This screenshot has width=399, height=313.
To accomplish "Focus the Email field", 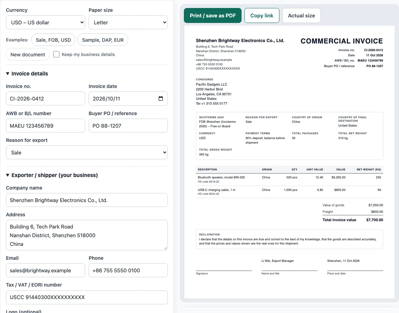I will (46, 271).
